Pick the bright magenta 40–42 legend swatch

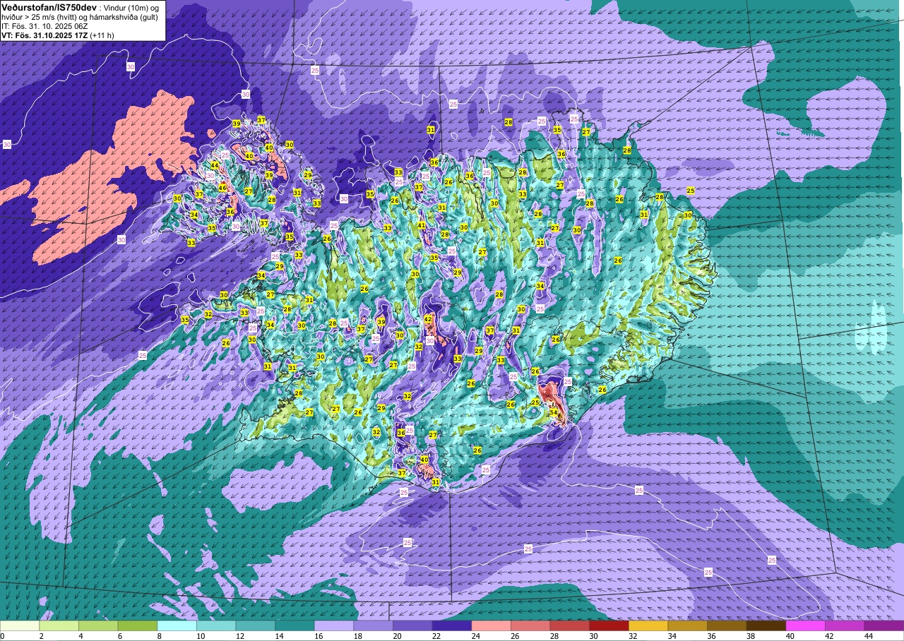click(805, 625)
